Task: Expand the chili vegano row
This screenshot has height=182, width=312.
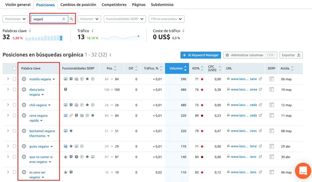Action: point(8,105)
